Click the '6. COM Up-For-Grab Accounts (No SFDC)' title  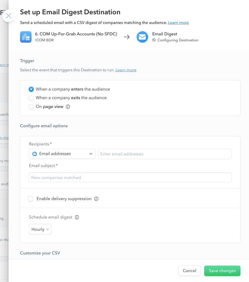(x=76, y=34)
